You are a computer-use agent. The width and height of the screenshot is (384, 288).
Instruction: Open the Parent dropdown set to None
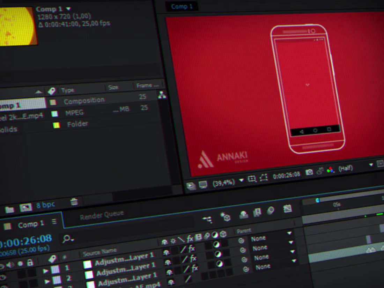259,238
